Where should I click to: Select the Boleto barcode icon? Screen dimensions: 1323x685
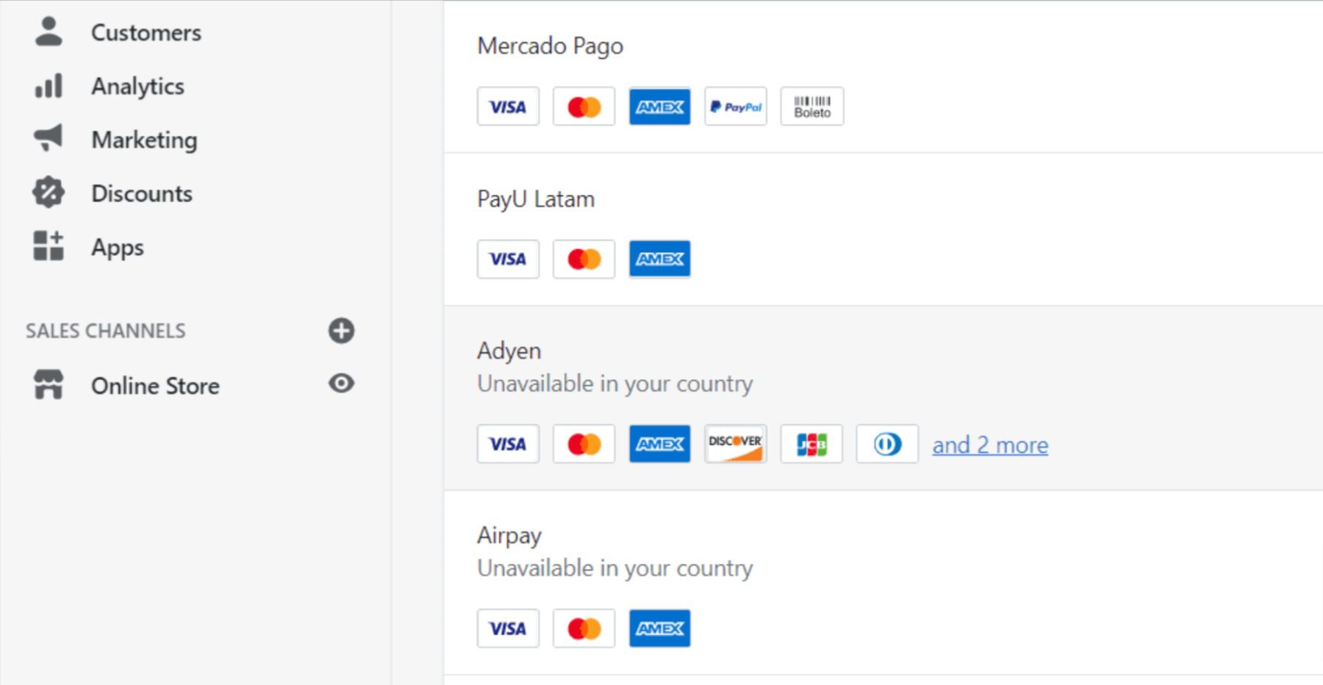[x=811, y=106]
